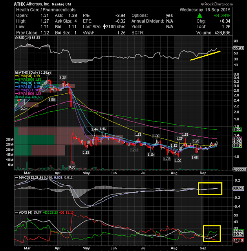
Task: Click the Chg value +0.04
Action: tap(225, 21)
